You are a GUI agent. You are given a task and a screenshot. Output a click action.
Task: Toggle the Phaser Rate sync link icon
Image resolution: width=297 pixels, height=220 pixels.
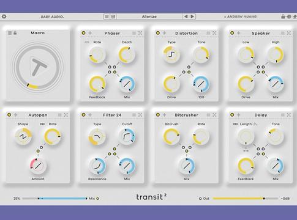pos(87,42)
